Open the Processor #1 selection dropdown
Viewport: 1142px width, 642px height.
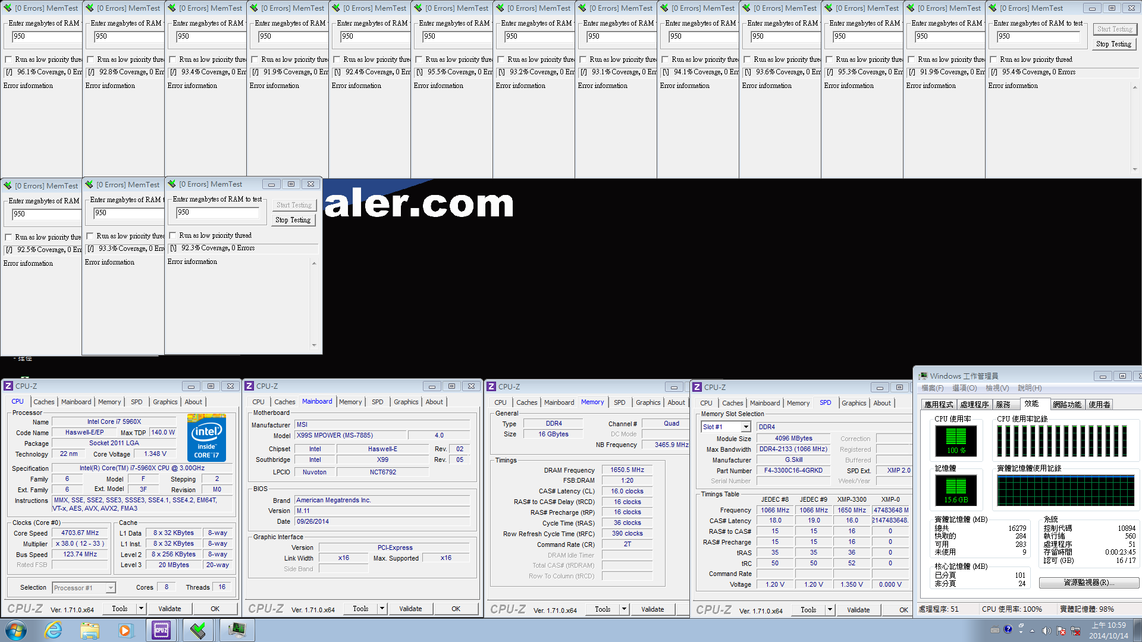[x=111, y=588]
